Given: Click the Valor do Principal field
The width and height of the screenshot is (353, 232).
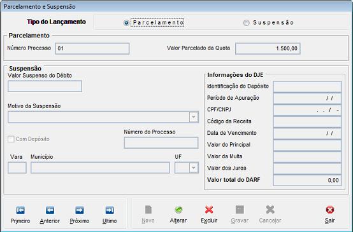Looking at the screenshot, I should [307, 145].
